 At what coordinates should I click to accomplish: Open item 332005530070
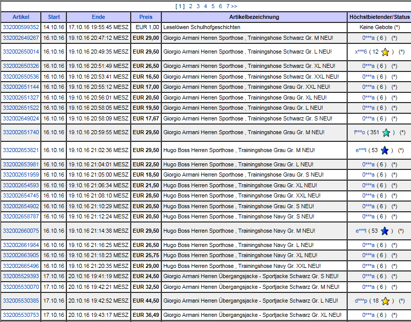[21, 287]
